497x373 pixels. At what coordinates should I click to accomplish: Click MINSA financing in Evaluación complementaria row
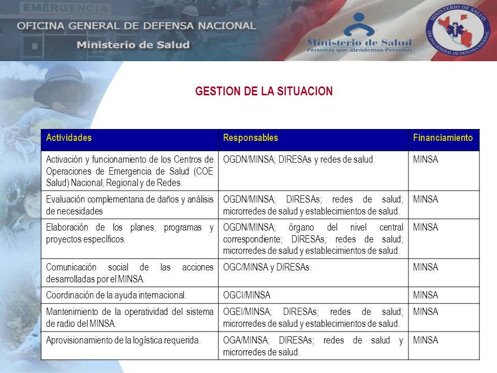444,205
